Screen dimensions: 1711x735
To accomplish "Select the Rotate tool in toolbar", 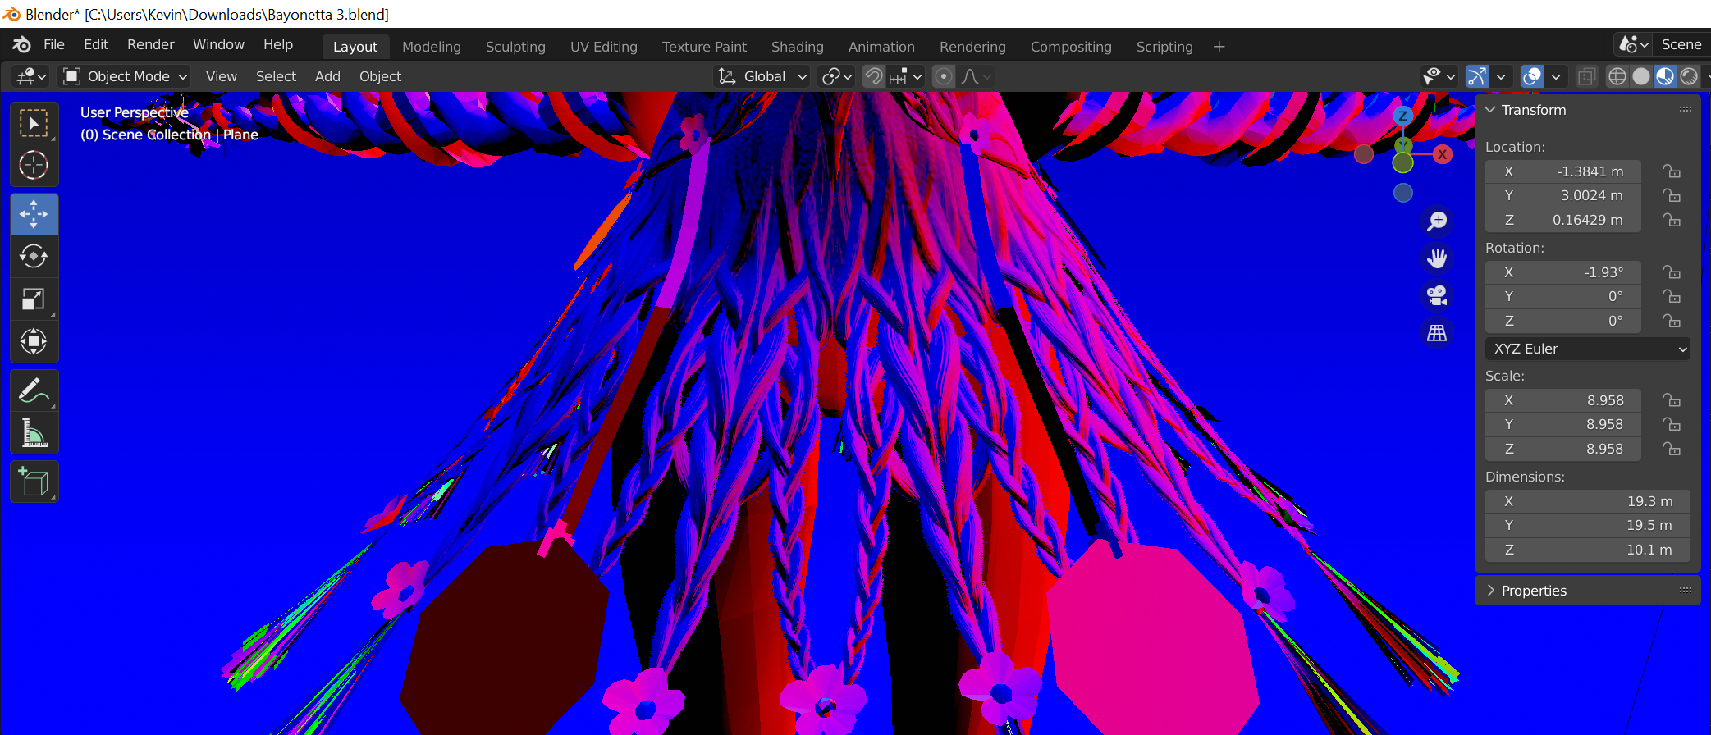I will coord(34,257).
